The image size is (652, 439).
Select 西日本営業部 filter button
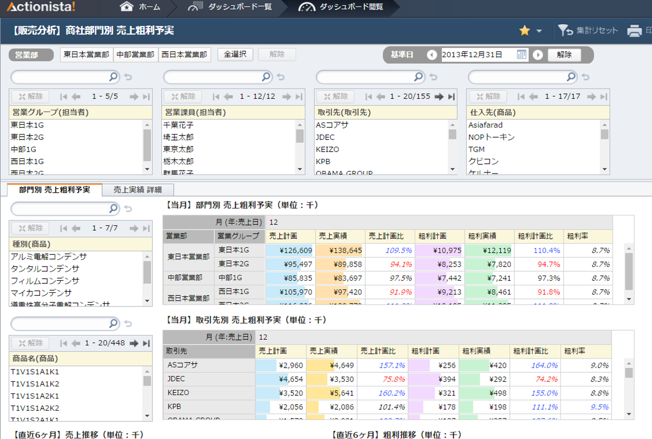[185, 55]
